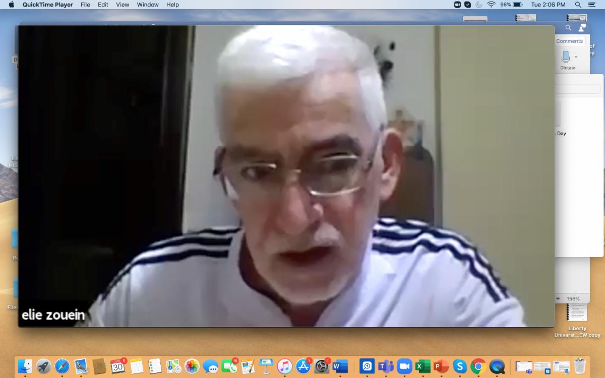The image size is (605, 378).
Task: Open Zoom camera icon in dock
Action: coord(404,366)
